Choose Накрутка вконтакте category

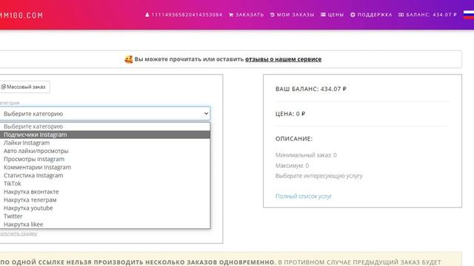[x=105, y=191]
